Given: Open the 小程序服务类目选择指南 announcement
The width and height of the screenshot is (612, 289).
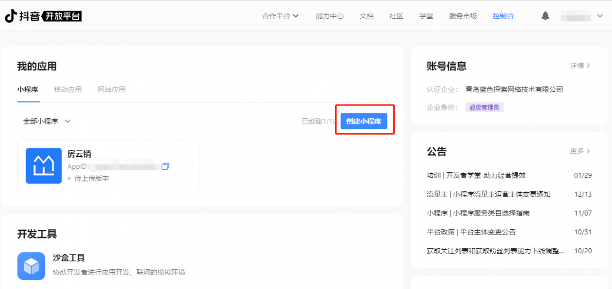Looking at the screenshot, I should (x=474, y=213).
